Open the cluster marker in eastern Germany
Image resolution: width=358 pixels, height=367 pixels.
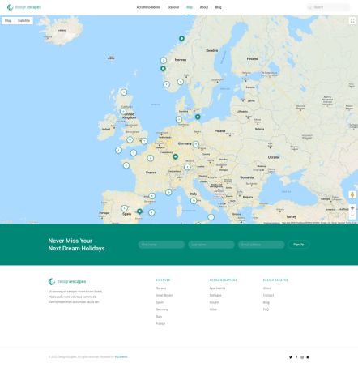click(x=196, y=144)
